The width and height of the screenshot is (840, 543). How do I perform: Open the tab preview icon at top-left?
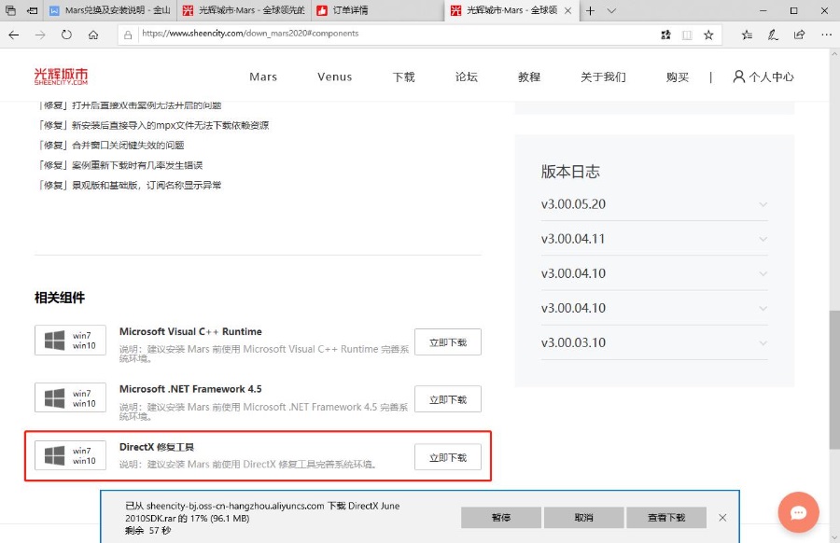click(x=10, y=10)
